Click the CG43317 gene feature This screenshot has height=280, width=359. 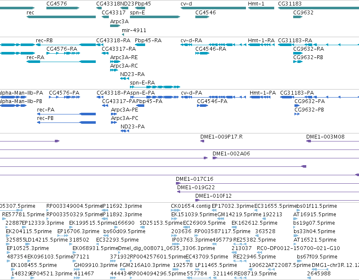click(105, 17)
